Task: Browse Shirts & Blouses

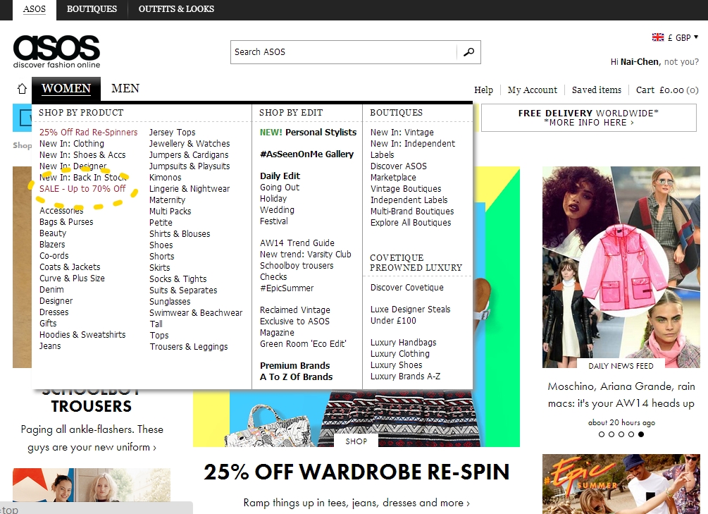Action: [180, 233]
